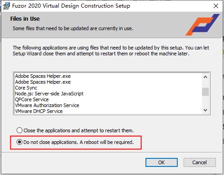Click the installer icon in title bar
224x175 pixels.
6,6
